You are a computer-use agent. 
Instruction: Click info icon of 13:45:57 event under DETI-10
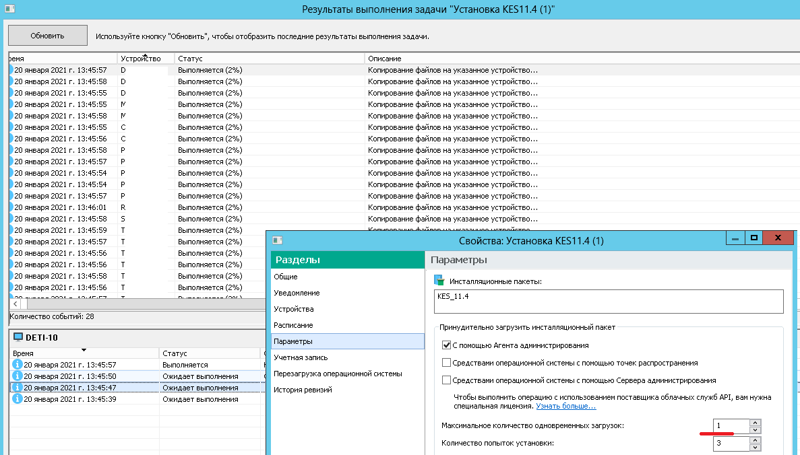click(x=18, y=364)
